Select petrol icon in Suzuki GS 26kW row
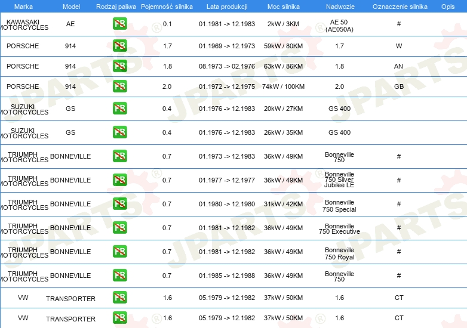 pos(119,132)
